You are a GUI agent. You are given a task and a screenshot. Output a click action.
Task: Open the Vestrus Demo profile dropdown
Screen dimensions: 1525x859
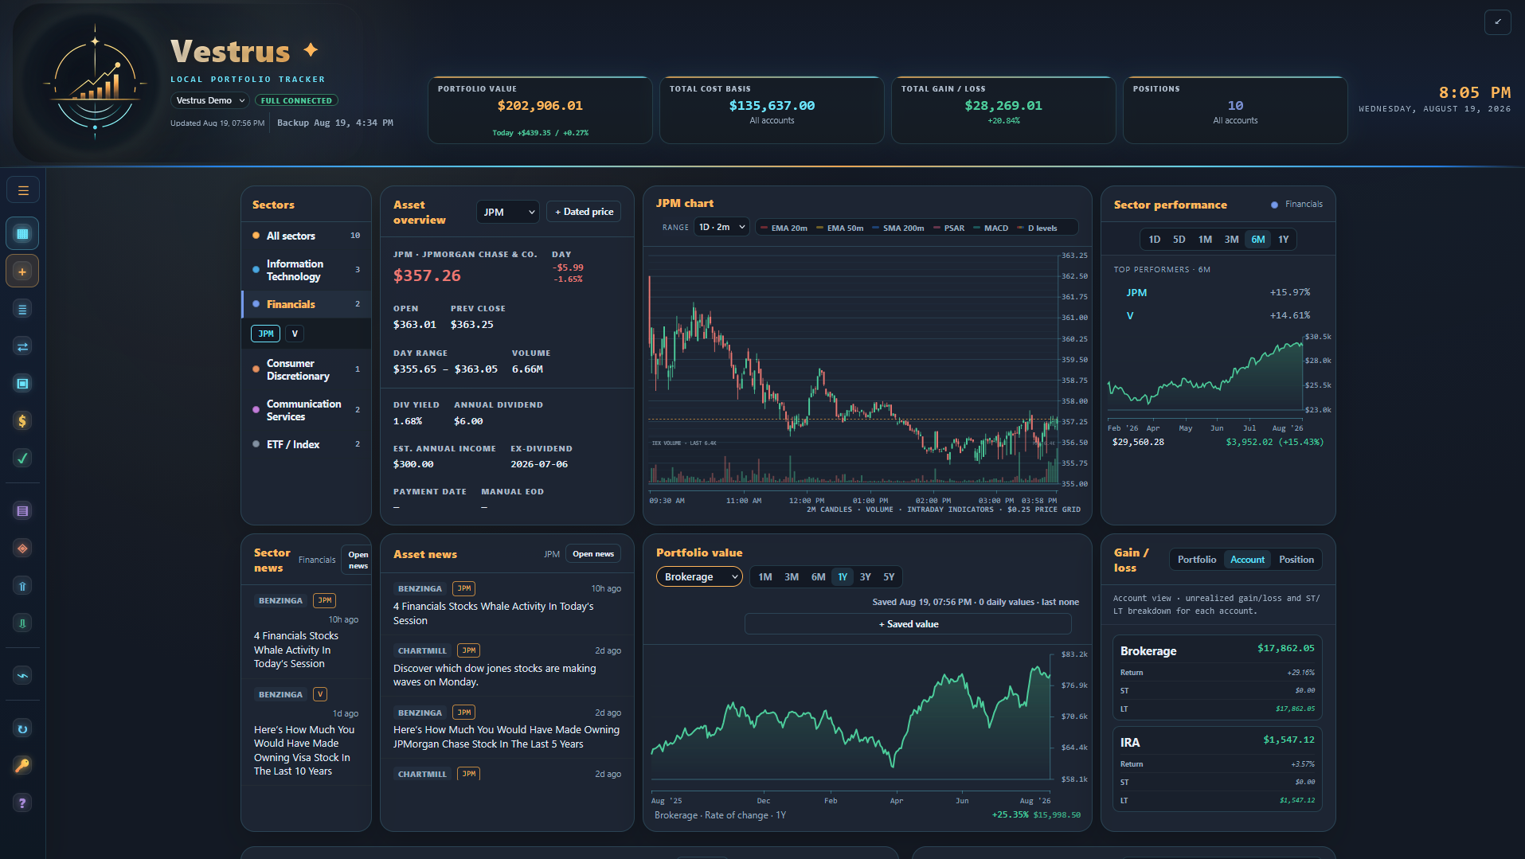click(210, 100)
